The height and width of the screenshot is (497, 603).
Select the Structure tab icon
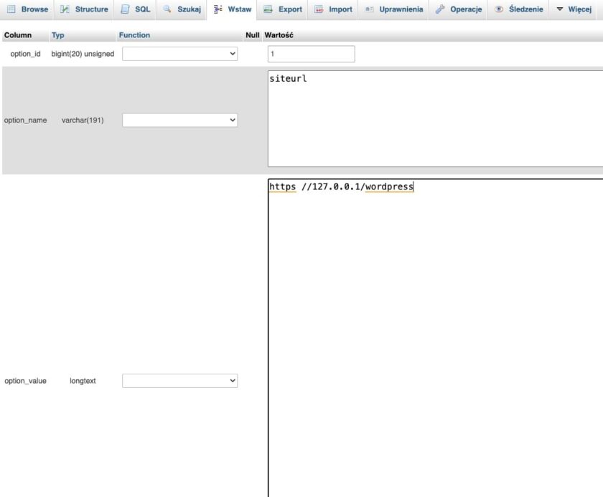(x=63, y=9)
